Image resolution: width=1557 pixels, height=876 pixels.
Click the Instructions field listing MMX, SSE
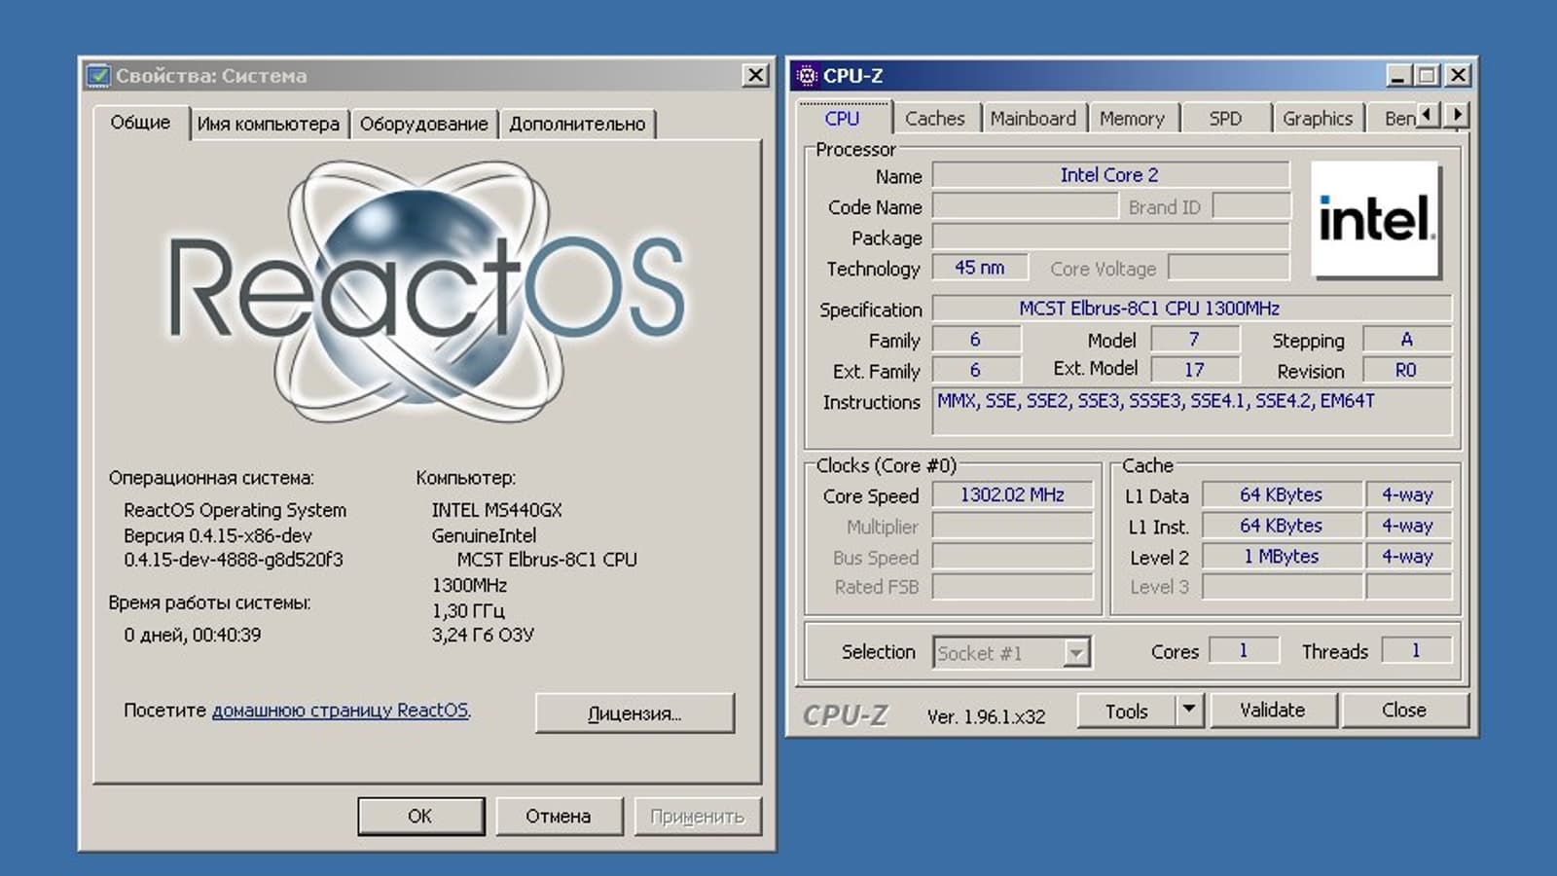pyautogui.click(x=1191, y=410)
